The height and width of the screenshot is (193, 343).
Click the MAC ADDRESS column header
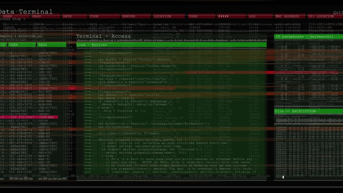[x=288, y=16]
